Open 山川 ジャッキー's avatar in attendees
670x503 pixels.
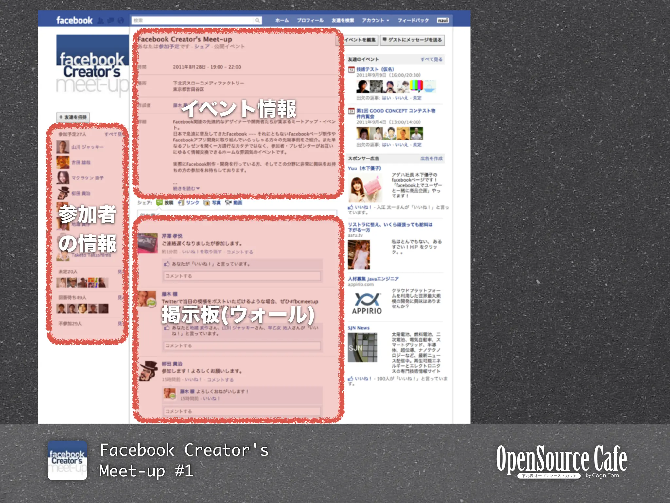(62, 147)
